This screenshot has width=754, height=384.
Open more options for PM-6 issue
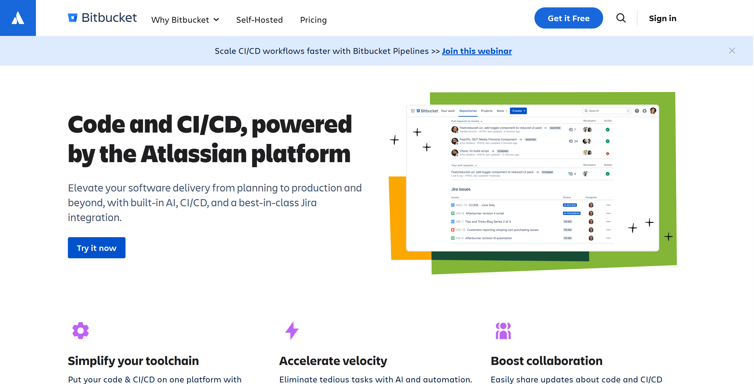[608, 238]
